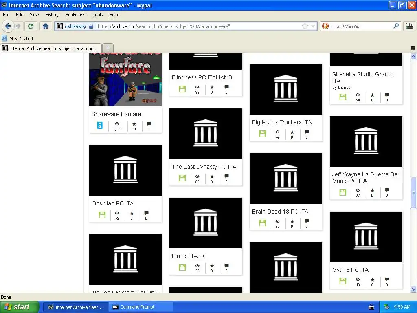Click the tab groups grid icon
Image resolution: width=417 pixels, height=313 pixels.
tap(413, 48)
